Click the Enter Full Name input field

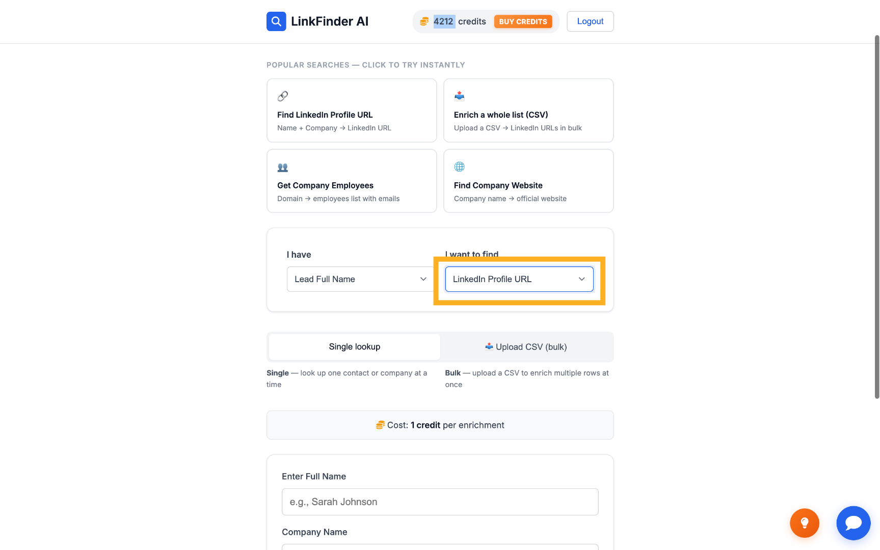click(440, 502)
